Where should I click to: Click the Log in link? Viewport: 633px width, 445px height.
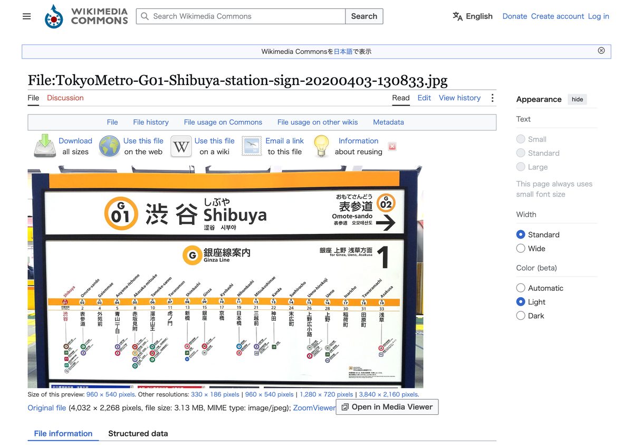pos(598,16)
